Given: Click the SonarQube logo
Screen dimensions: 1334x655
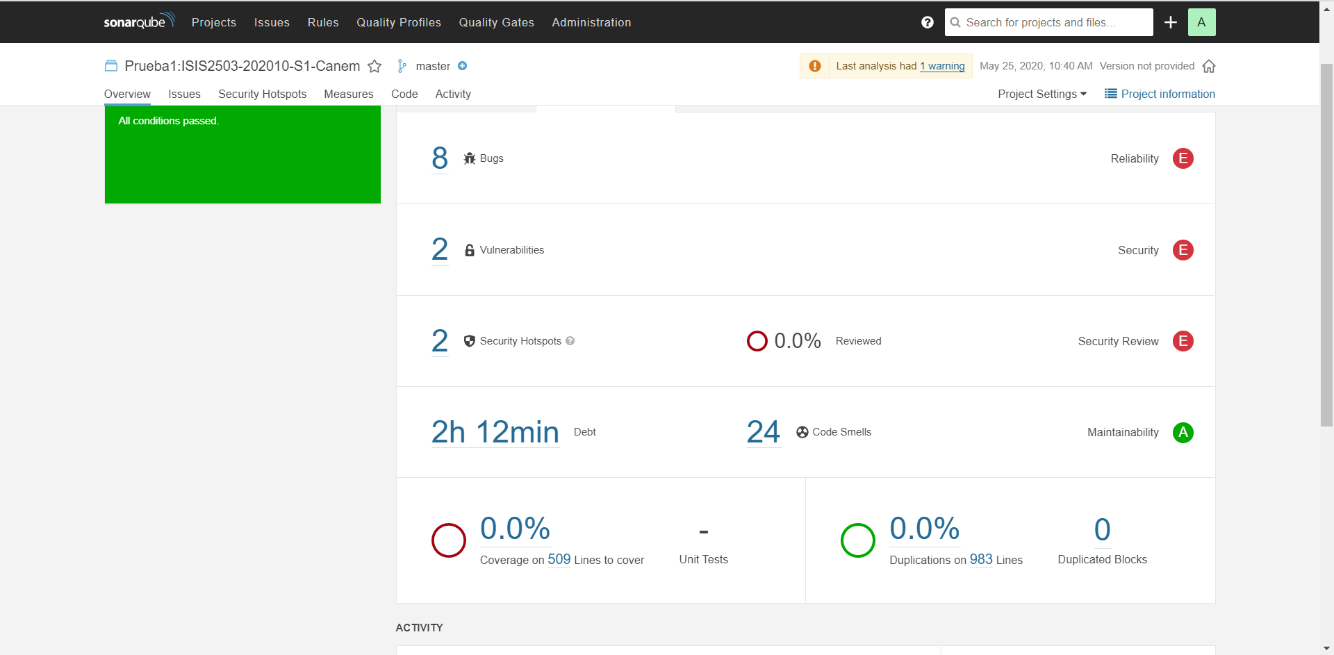Looking at the screenshot, I should click(x=140, y=22).
